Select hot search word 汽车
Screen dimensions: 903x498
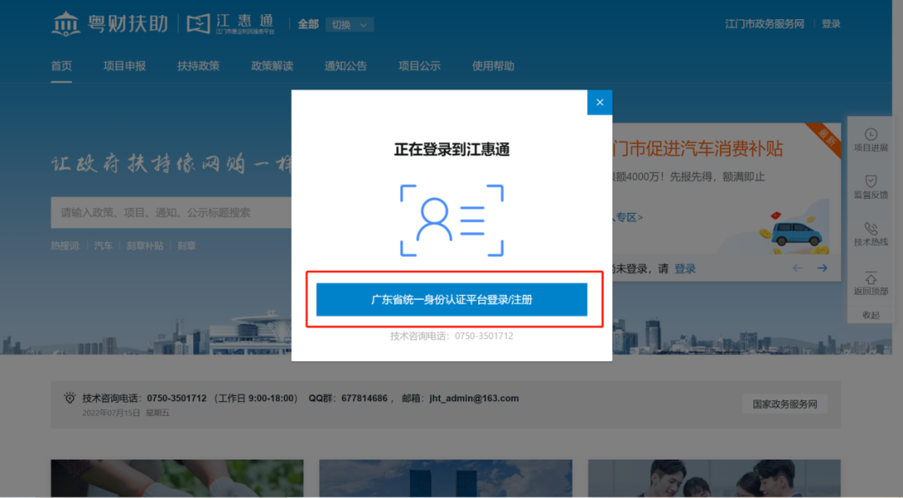[103, 246]
